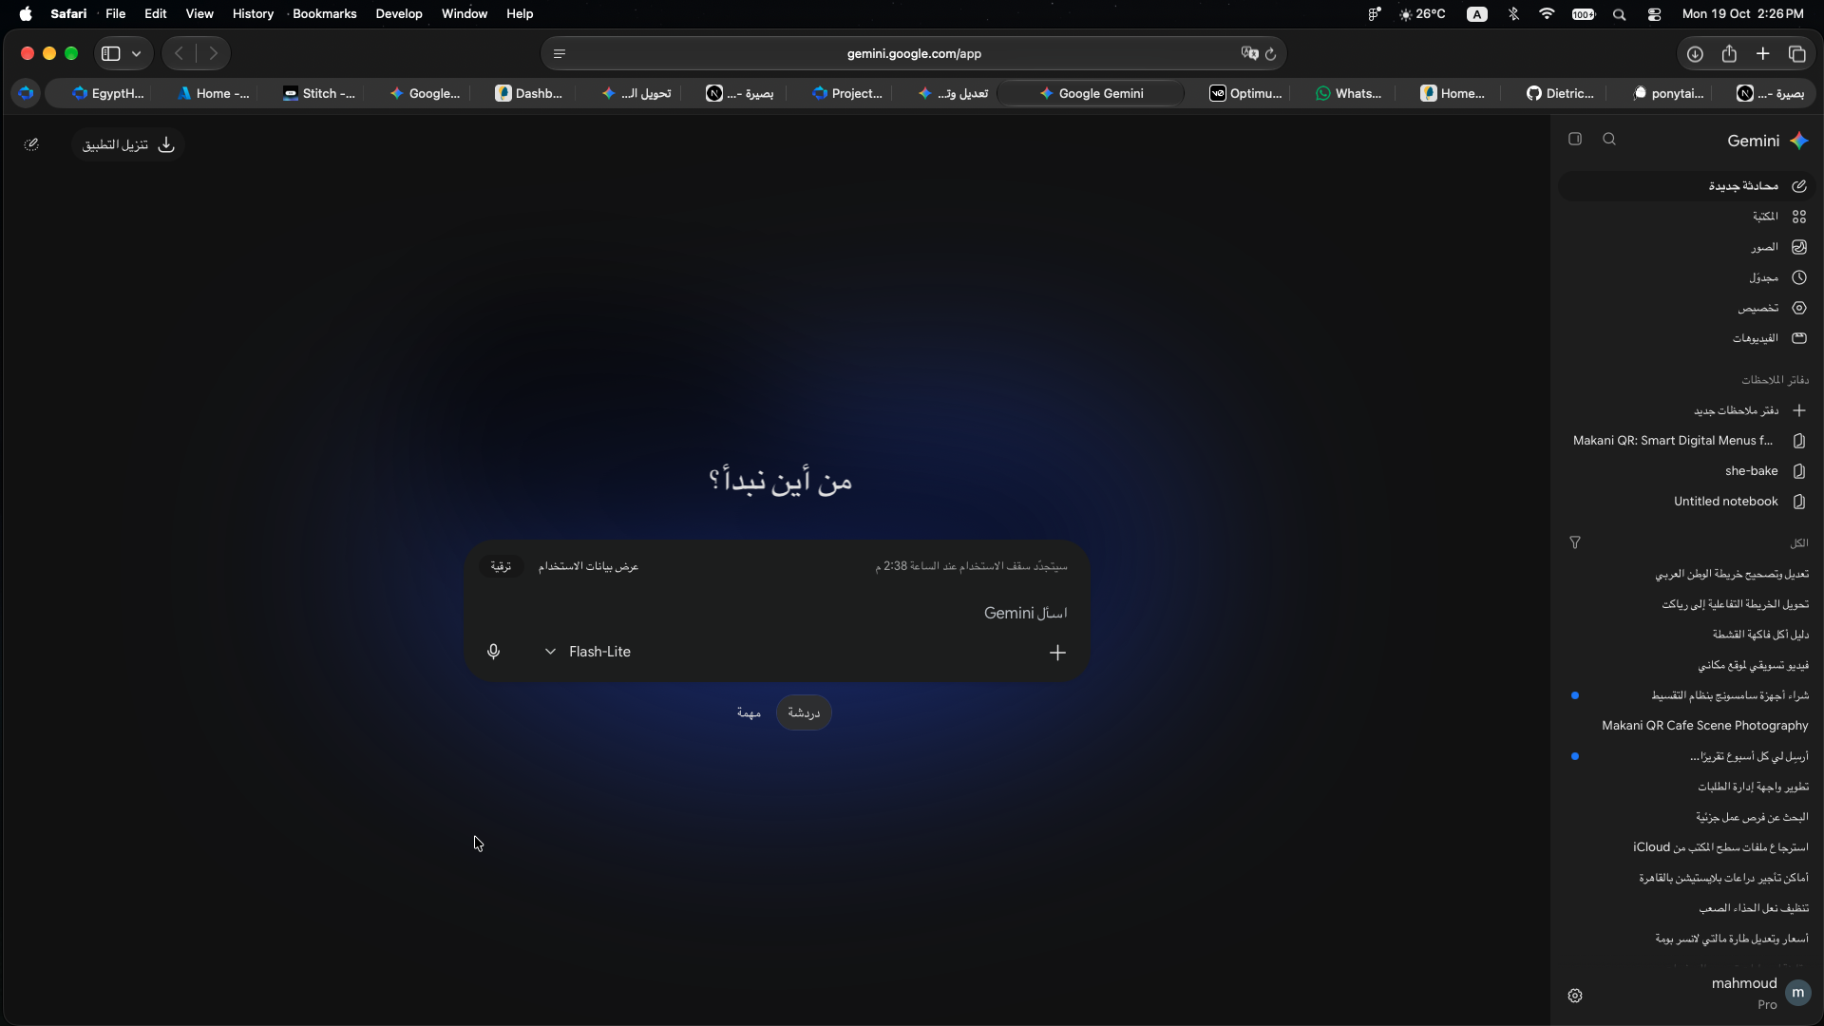Collapse sidebar using the panel icon near Gemini

point(1575,140)
